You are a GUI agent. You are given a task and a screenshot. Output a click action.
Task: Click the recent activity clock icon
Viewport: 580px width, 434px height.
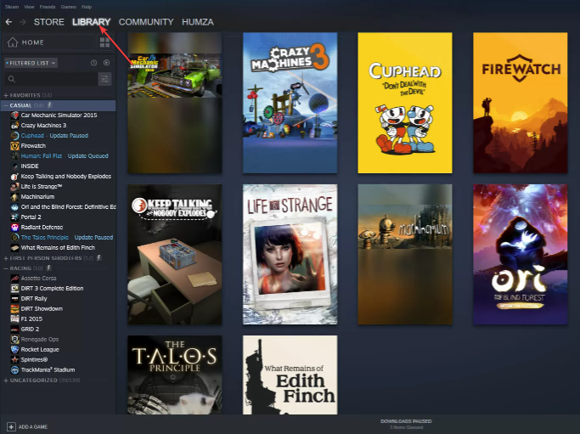(93, 63)
